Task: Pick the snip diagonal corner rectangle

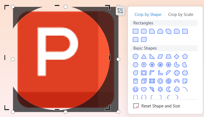Action: click(x=169, y=31)
